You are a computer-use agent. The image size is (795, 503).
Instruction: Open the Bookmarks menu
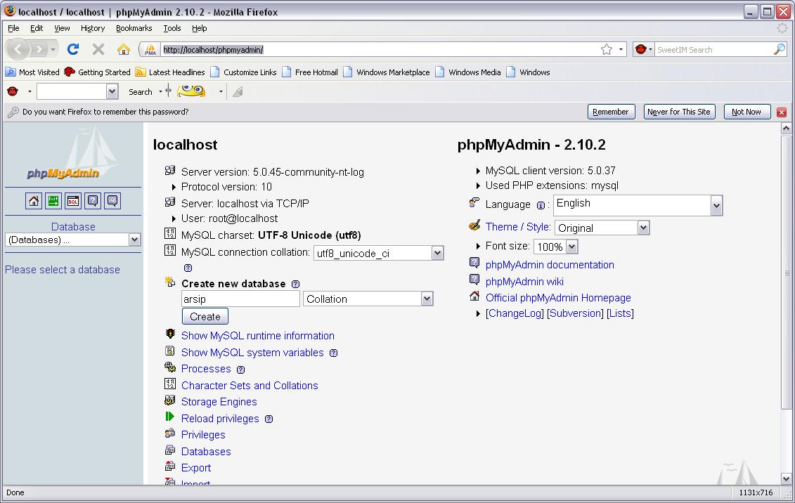(134, 28)
